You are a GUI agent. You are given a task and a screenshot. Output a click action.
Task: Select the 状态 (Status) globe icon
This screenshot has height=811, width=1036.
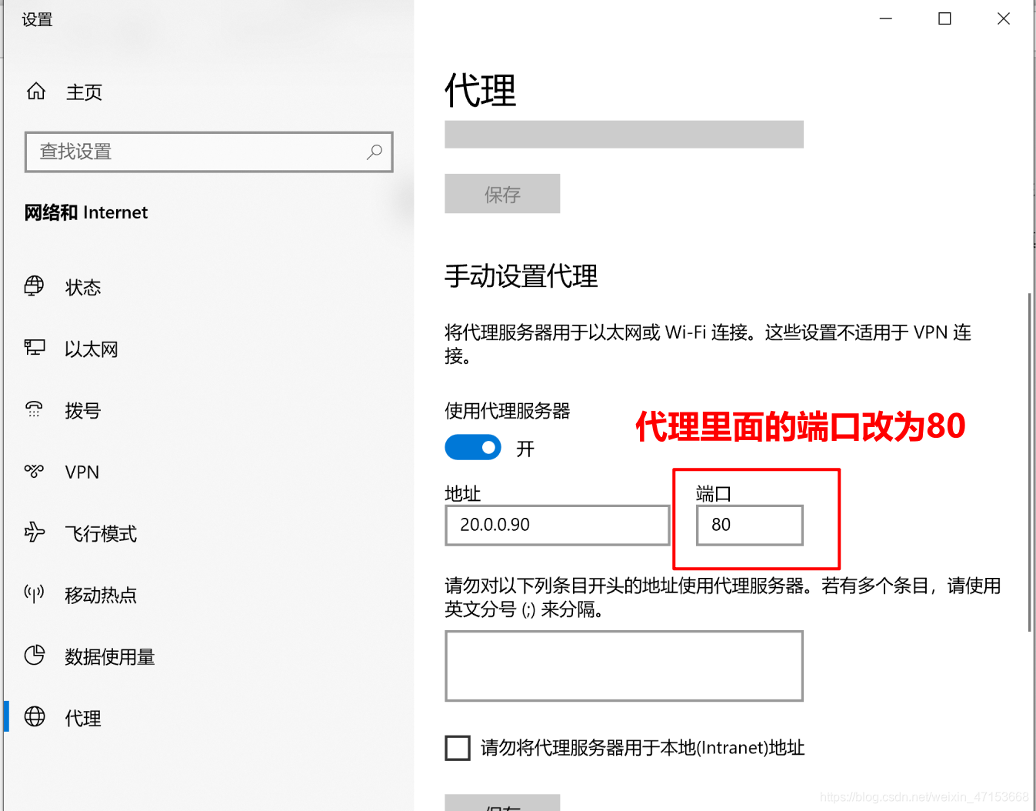pos(34,286)
